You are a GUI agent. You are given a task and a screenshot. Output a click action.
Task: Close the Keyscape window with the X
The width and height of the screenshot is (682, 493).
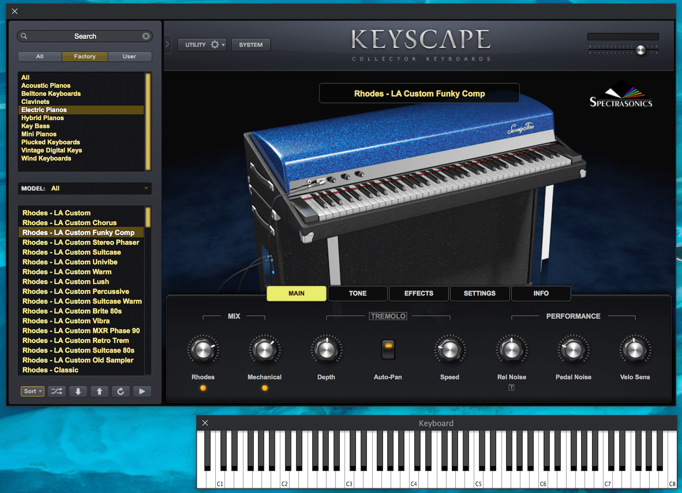click(14, 11)
